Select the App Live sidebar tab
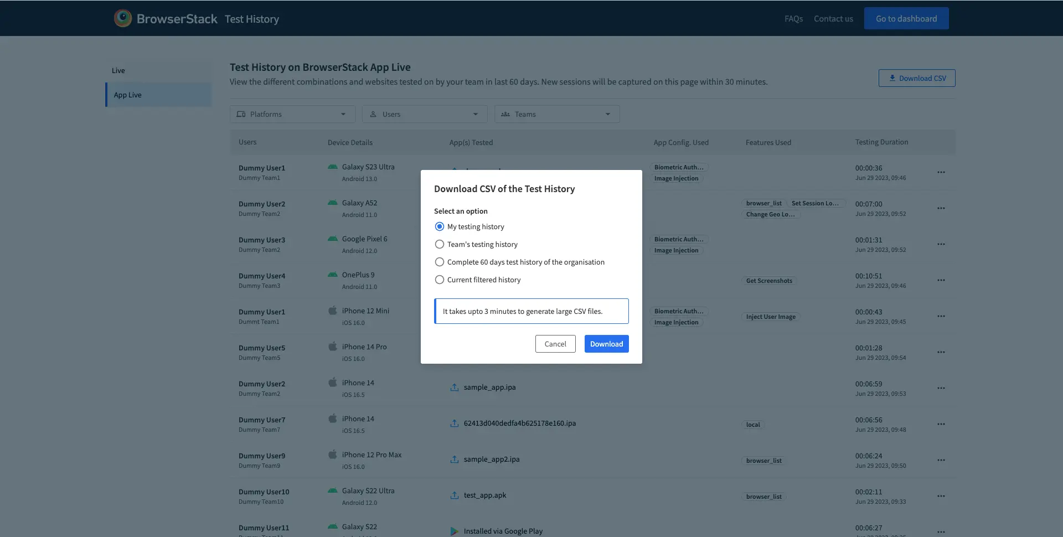This screenshot has height=537, width=1063. click(128, 95)
